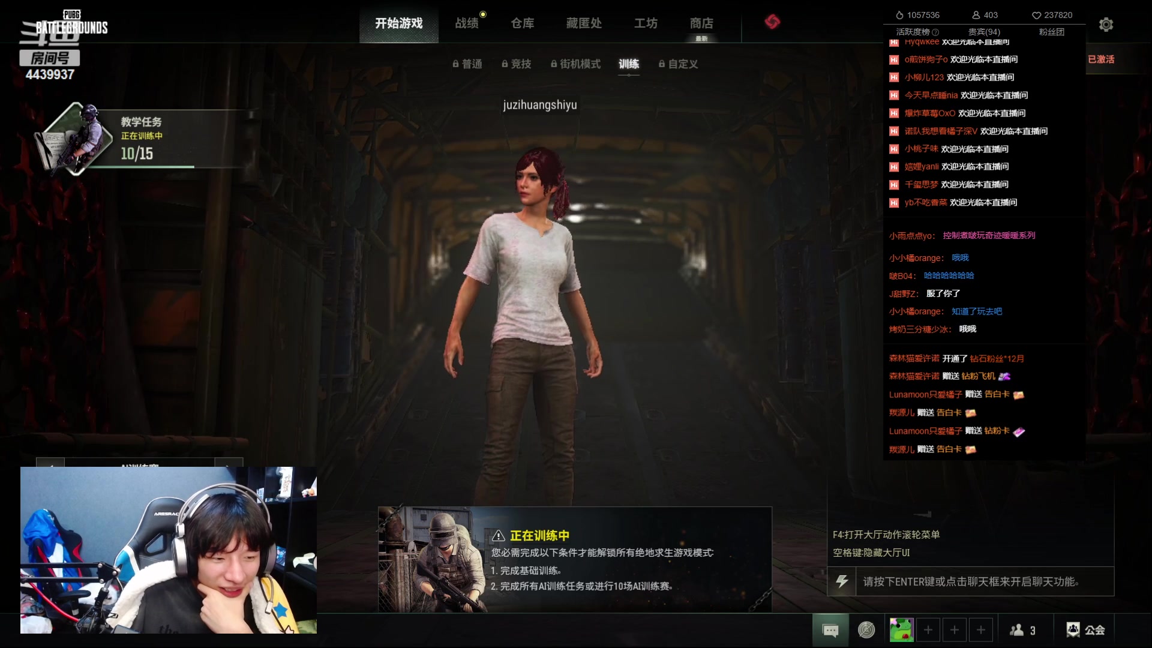The width and height of the screenshot is (1152, 648).
Task: Click the Hi badge beside 小柳儿123
Action: tap(894, 77)
